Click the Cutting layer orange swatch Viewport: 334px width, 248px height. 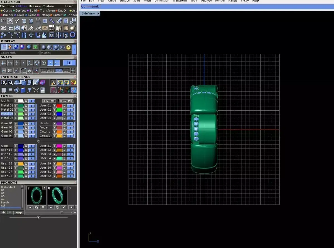coord(59,132)
